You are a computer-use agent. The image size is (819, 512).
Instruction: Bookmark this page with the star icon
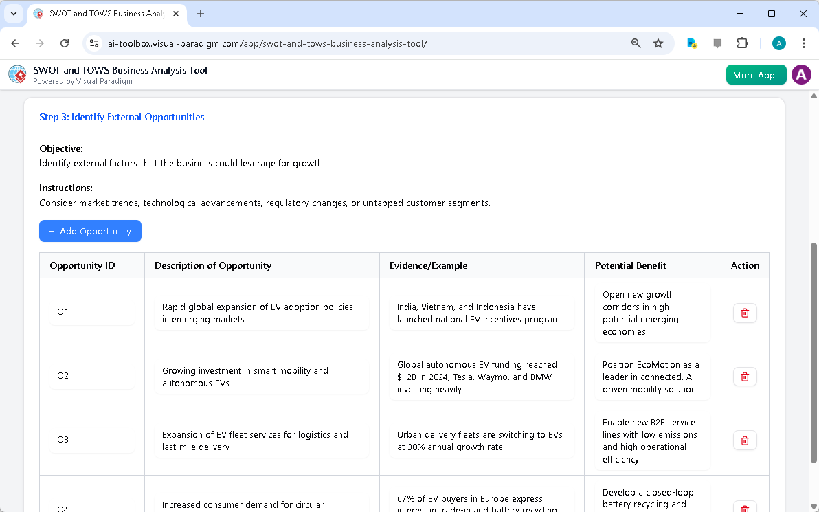pos(658,43)
